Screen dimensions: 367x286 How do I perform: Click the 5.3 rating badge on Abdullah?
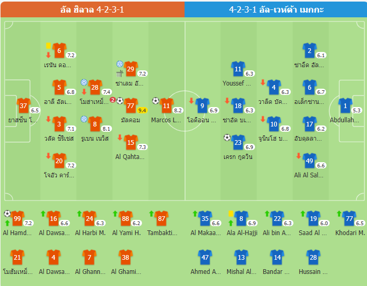pos(356,110)
